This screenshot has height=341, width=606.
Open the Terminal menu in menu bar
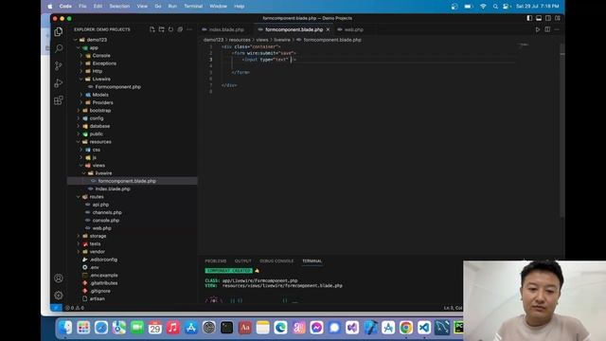193,7
